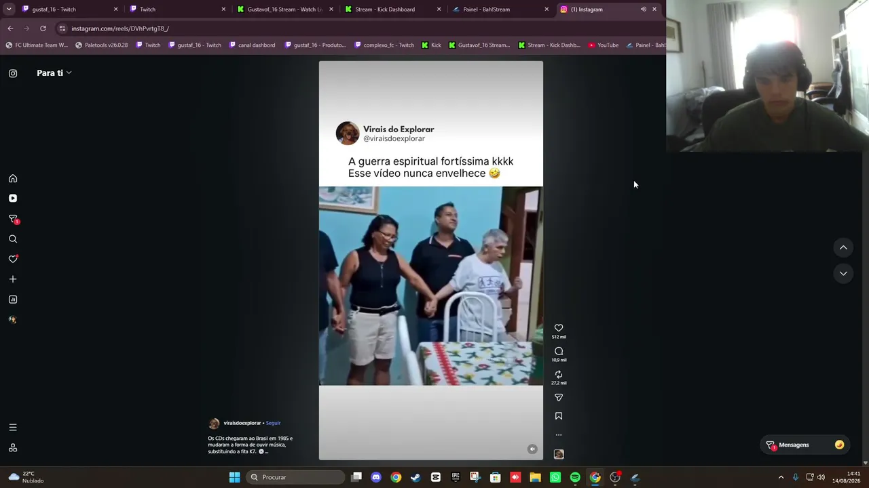
Task: Save the reel with the bookmark icon
Action: pos(559,416)
